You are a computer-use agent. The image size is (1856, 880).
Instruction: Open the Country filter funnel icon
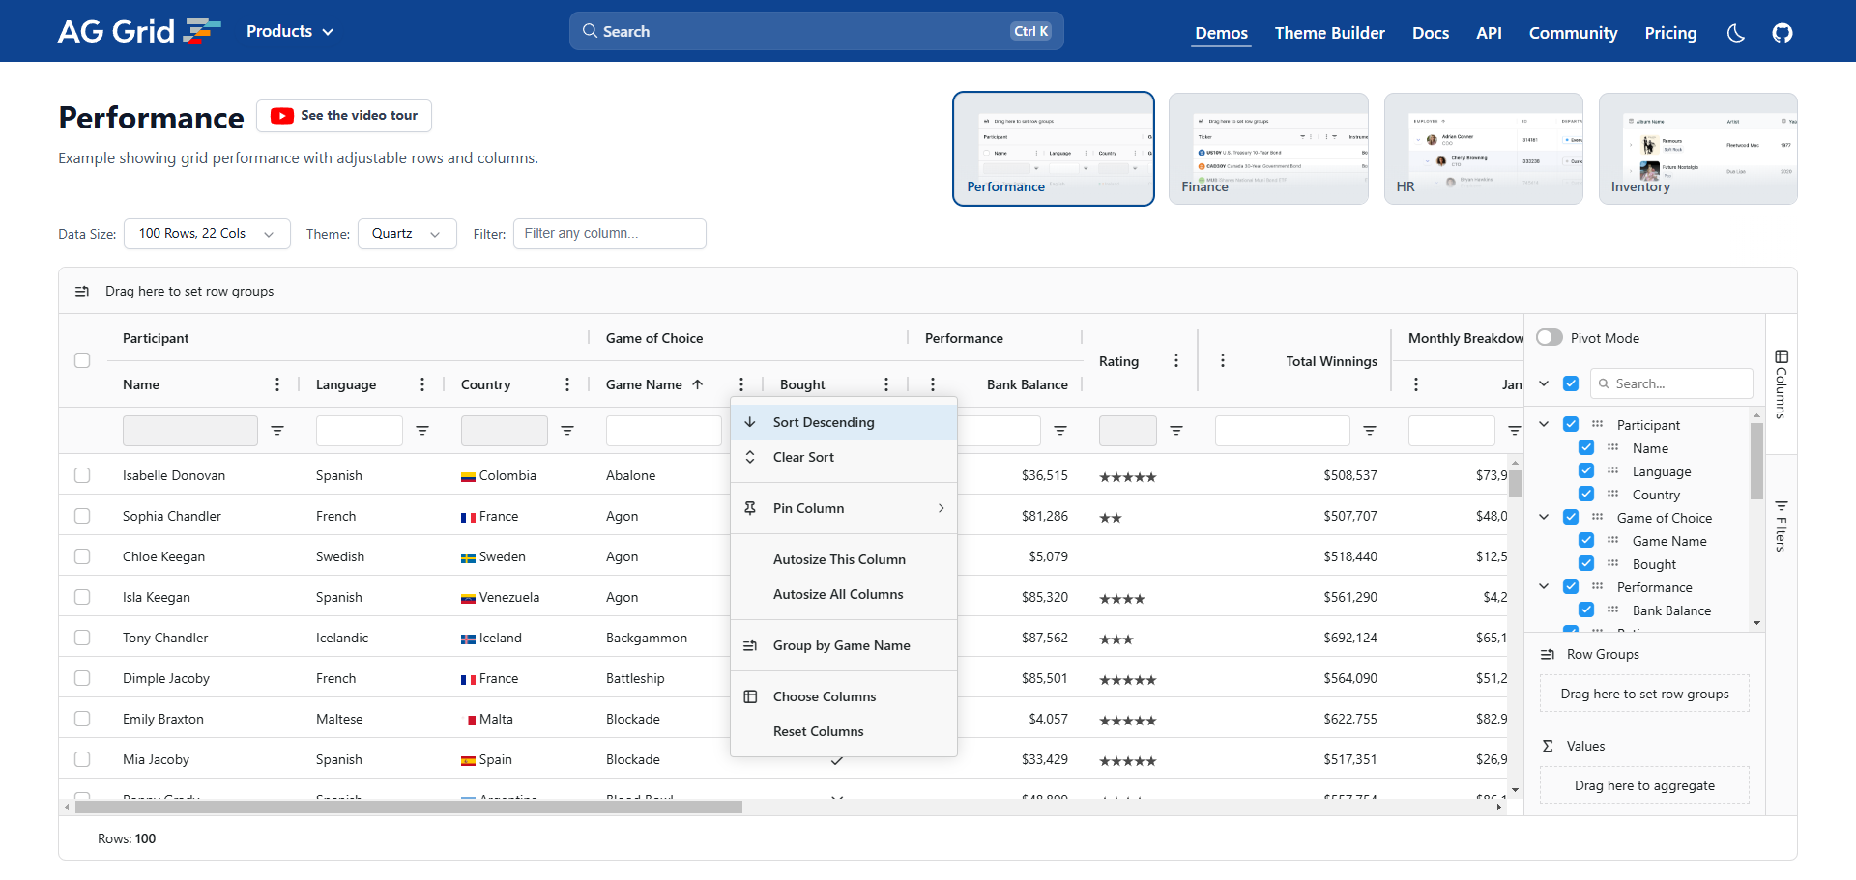coord(567,431)
